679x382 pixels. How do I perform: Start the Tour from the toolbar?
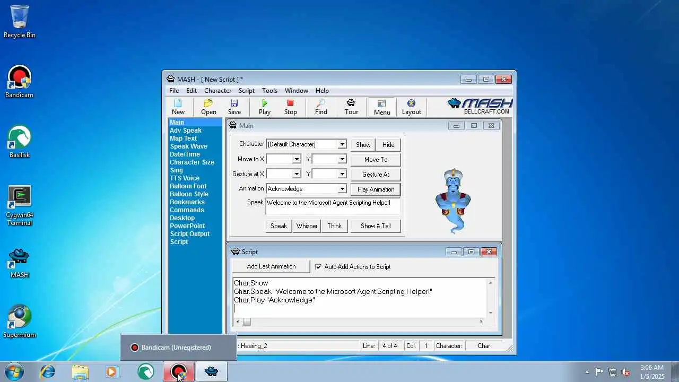[x=351, y=107]
